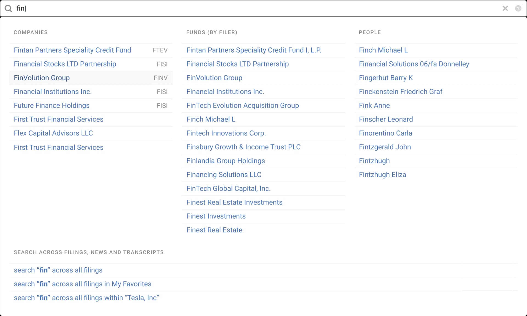Open Fintan Partners Speciality Credit Fund company
This screenshot has height=316, width=527.
(72, 50)
